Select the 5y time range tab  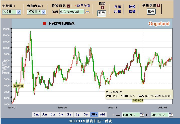pos(86,114)
